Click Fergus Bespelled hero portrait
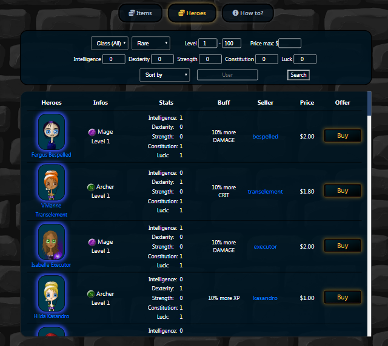388x346 pixels. (52, 132)
